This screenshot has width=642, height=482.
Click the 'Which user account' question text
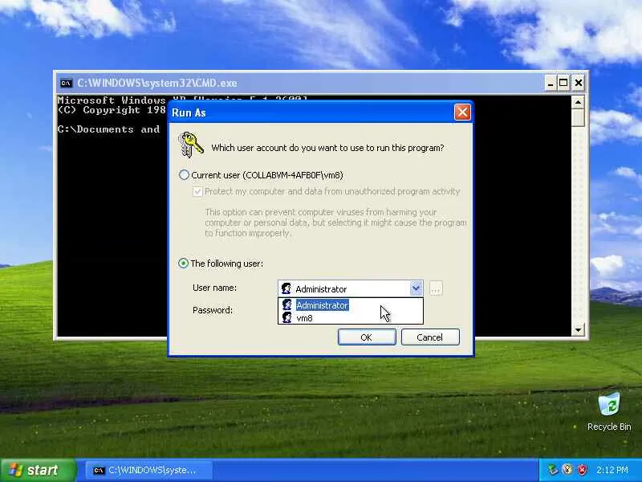(327, 148)
